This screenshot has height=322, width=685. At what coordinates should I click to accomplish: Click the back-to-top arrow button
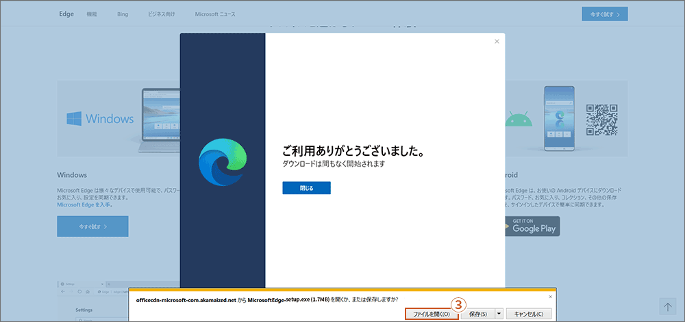(x=667, y=307)
